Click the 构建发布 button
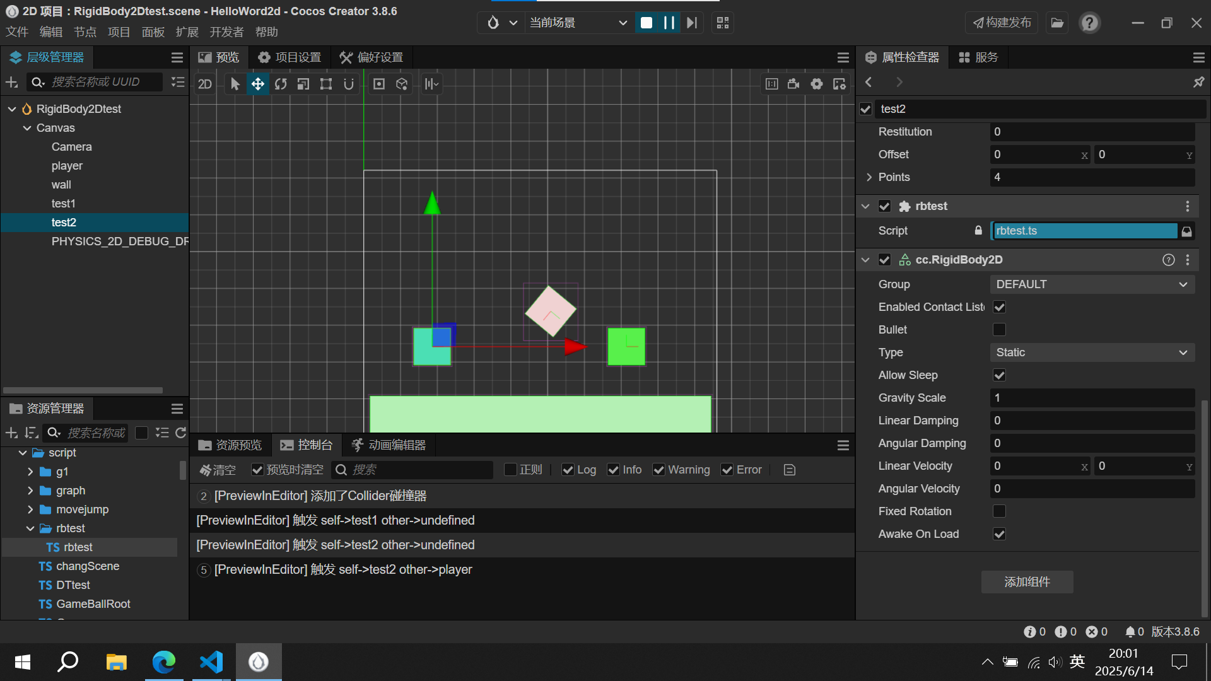The image size is (1211, 681). tap(1002, 23)
